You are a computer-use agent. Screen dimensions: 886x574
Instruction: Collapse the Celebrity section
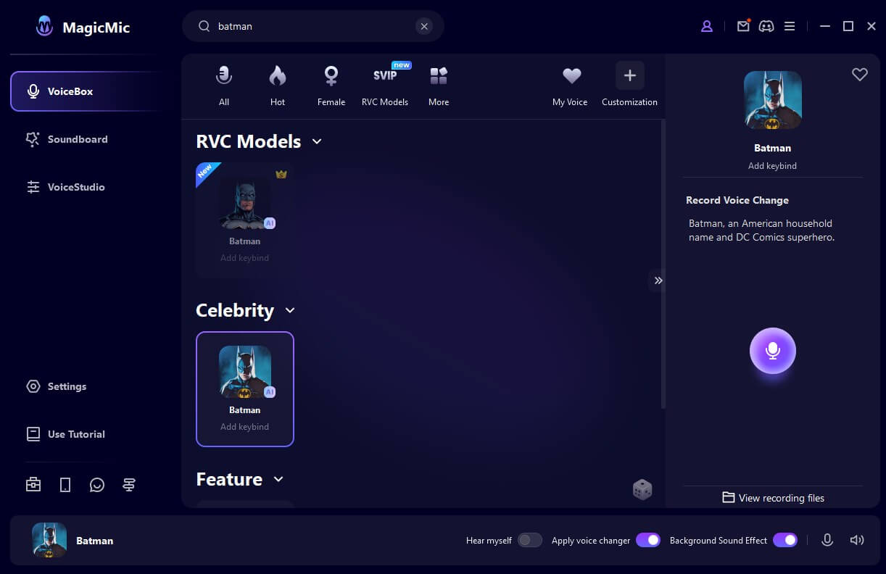tap(290, 310)
